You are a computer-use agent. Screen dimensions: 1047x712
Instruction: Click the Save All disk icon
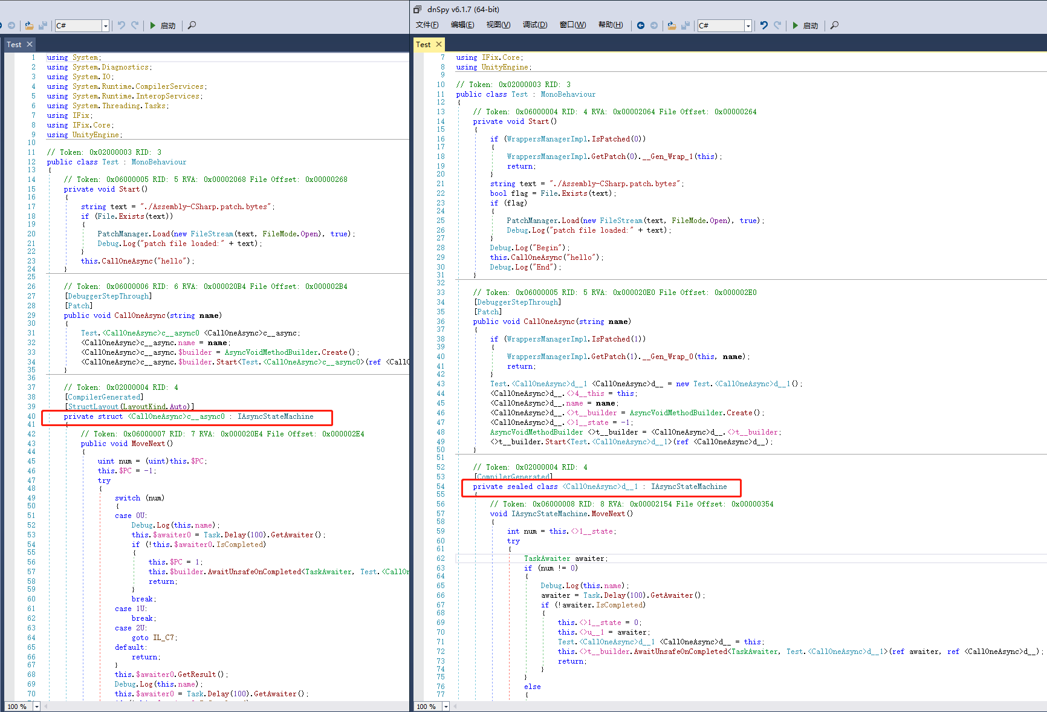click(686, 25)
